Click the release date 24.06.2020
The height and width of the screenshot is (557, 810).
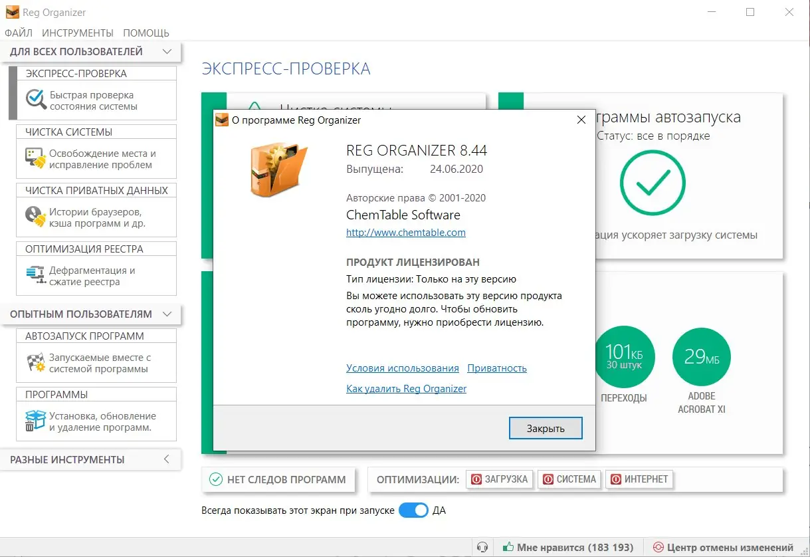tap(456, 169)
